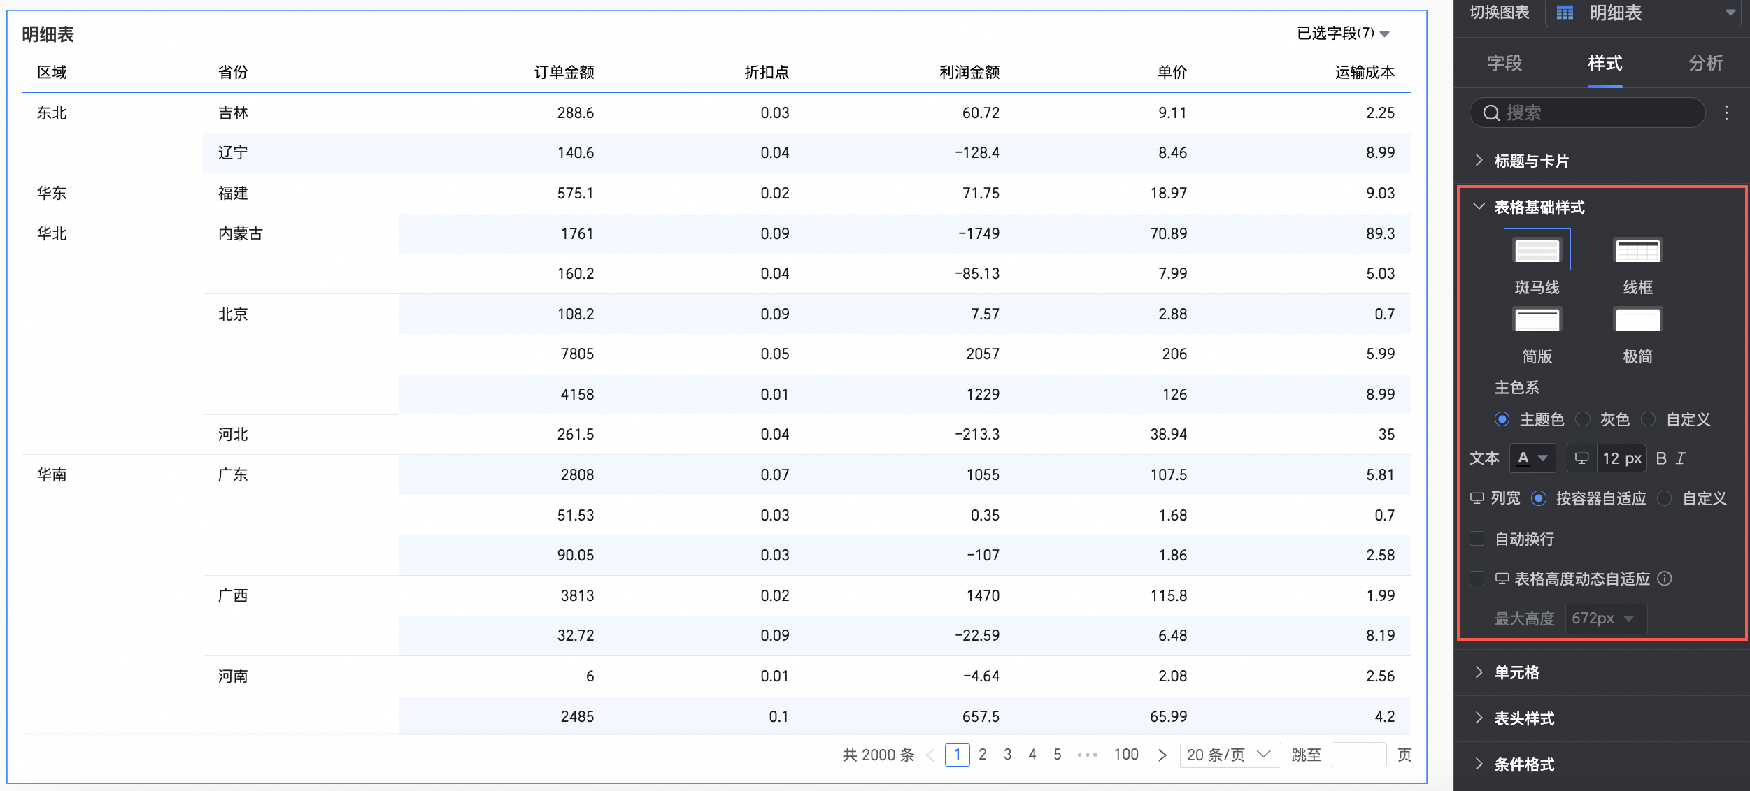Go to page 3 in pagination
Image resolution: width=1750 pixels, height=791 pixels.
click(1007, 755)
